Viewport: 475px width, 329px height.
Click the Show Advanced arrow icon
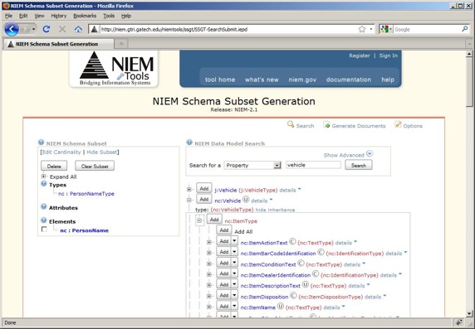click(x=370, y=153)
